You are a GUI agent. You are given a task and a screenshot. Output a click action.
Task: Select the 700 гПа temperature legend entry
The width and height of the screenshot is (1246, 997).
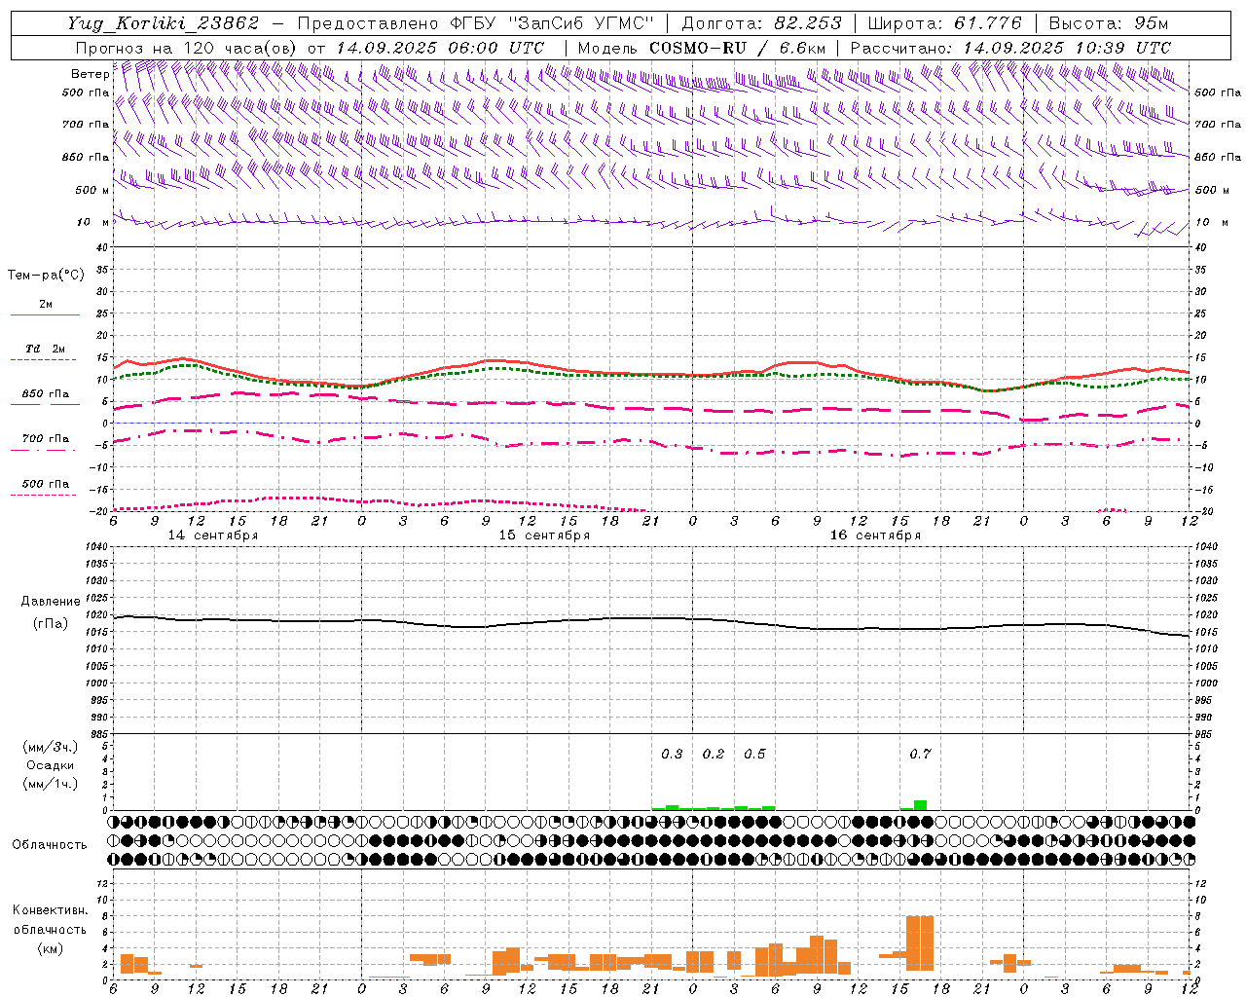[46, 438]
